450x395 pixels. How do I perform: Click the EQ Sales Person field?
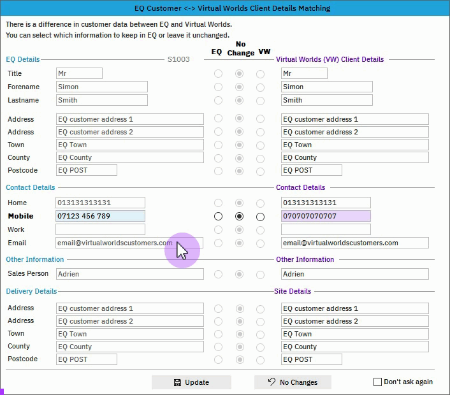129,274
